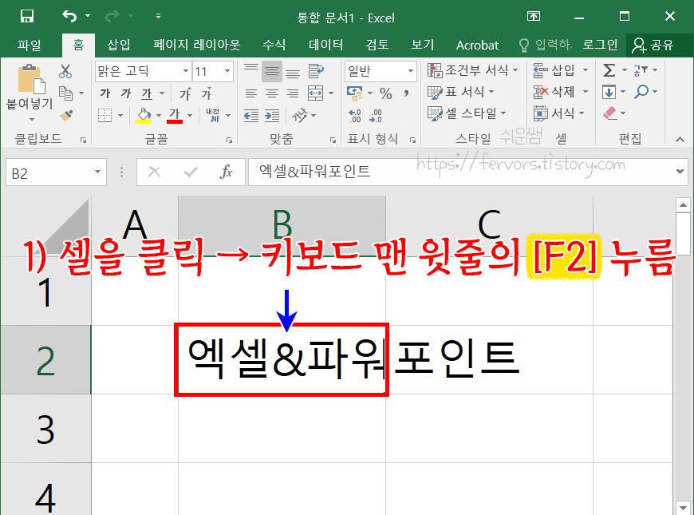Apply red font color
The width and height of the screenshot is (694, 515).
175,115
